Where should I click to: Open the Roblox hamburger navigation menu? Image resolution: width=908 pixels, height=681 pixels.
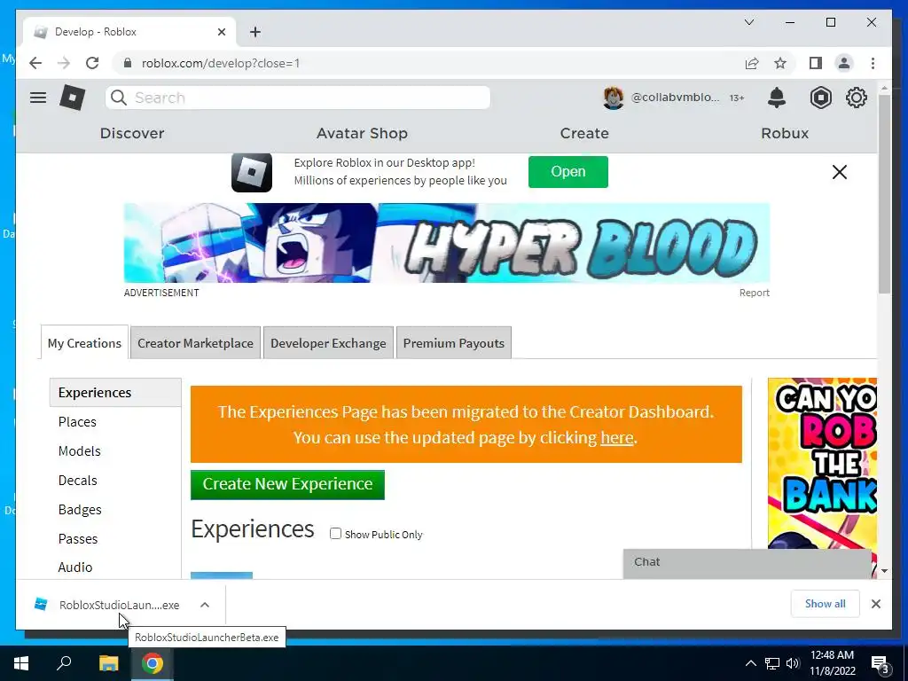point(38,98)
